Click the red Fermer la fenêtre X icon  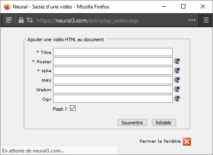[x=187, y=141]
